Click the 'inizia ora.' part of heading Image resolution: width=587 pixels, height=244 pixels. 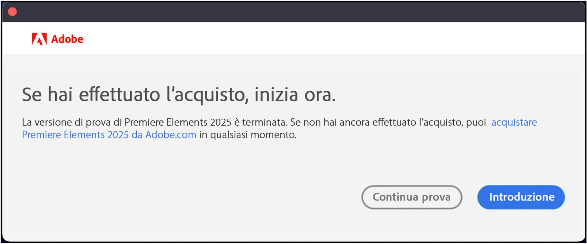click(x=295, y=95)
